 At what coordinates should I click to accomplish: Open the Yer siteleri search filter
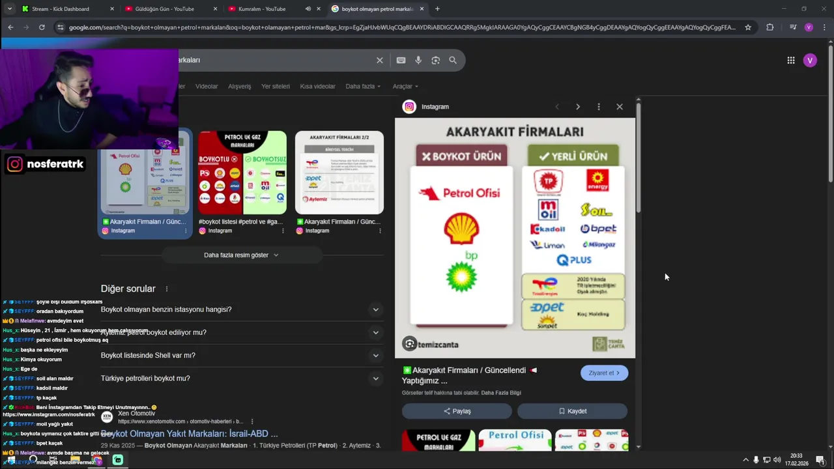[276, 86]
